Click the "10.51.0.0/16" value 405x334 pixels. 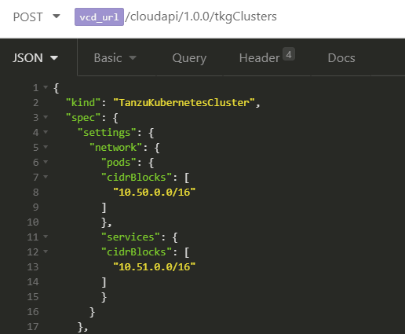click(x=154, y=267)
